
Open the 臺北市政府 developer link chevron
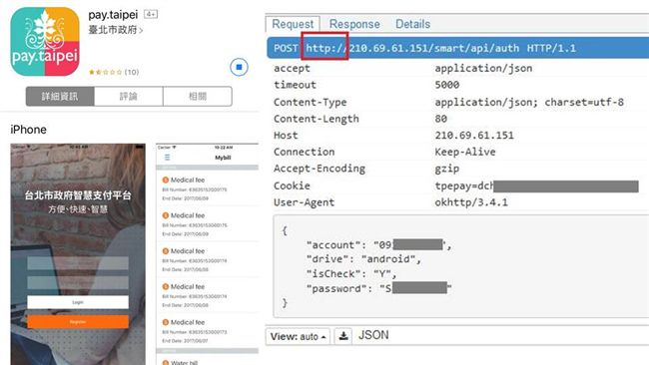(x=141, y=30)
